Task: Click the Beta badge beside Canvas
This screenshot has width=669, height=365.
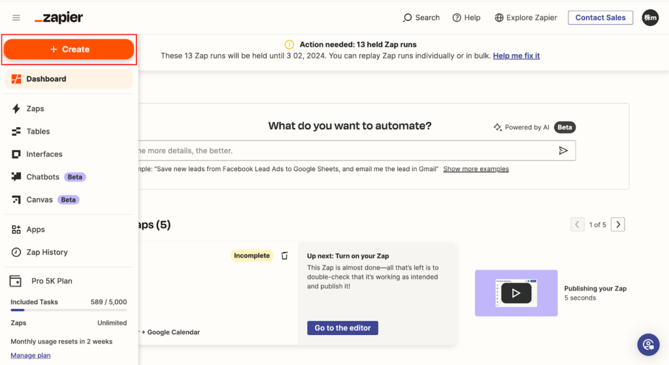Action: coord(68,200)
